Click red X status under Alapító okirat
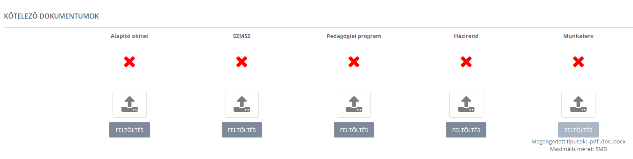This screenshot has width=633, height=159. tap(129, 62)
